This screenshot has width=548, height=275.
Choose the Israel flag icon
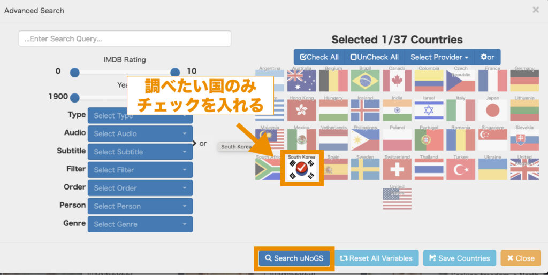click(x=429, y=110)
